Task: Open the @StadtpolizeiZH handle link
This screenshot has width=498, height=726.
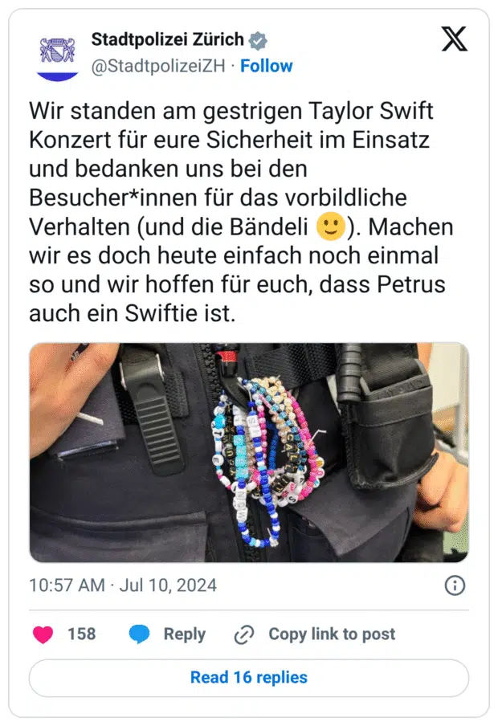Action: 158,66
